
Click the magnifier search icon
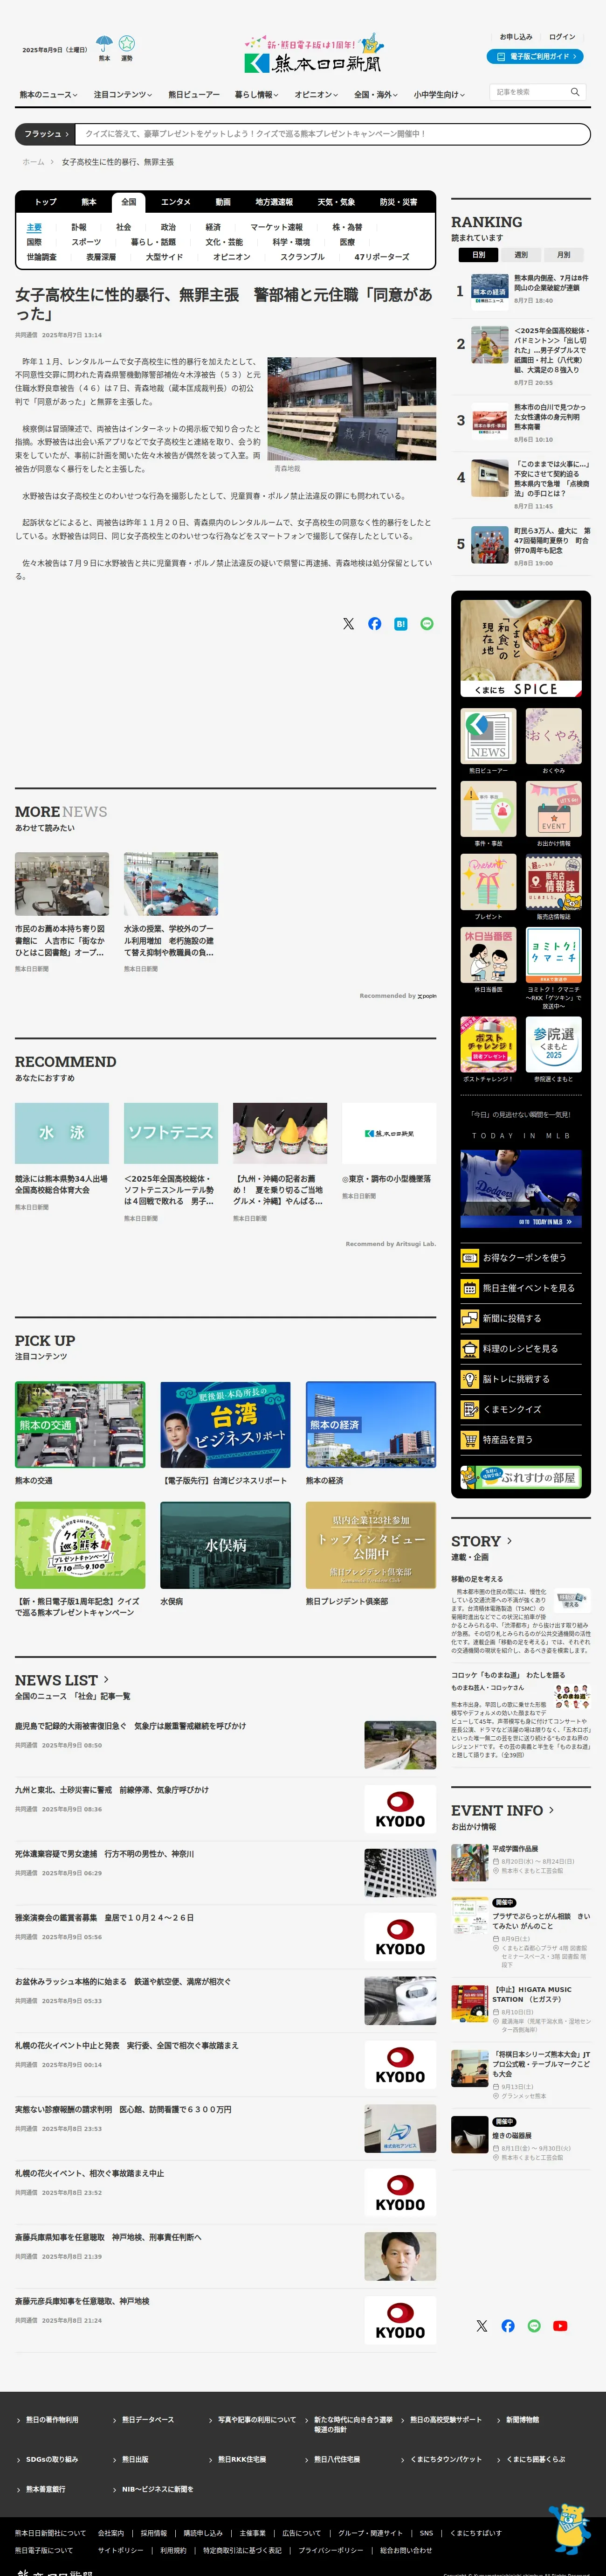pyautogui.click(x=575, y=92)
